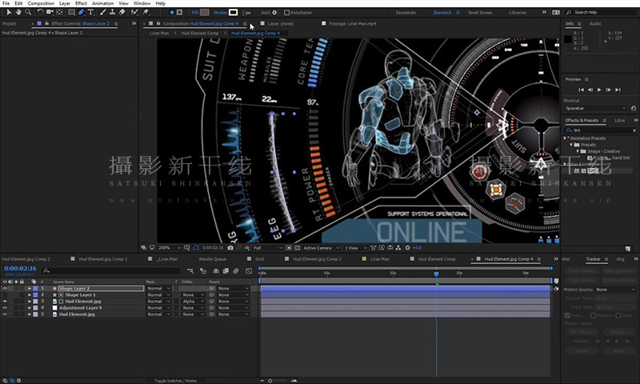640x384 pixels.
Task: Open the Graph Editor in timeline
Action: click(x=249, y=270)
